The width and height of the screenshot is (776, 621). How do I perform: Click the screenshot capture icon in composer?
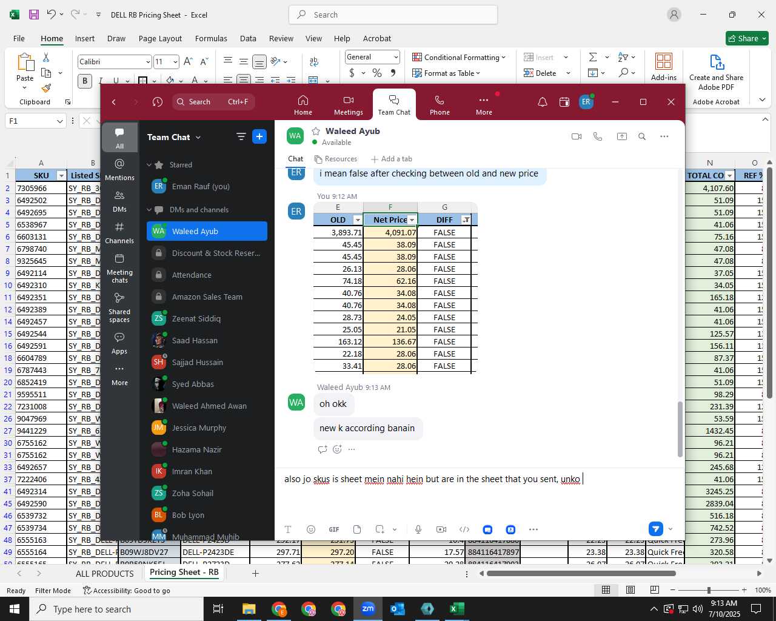[x=380, y=529]
